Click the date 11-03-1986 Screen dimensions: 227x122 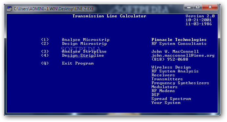(199, 24)
